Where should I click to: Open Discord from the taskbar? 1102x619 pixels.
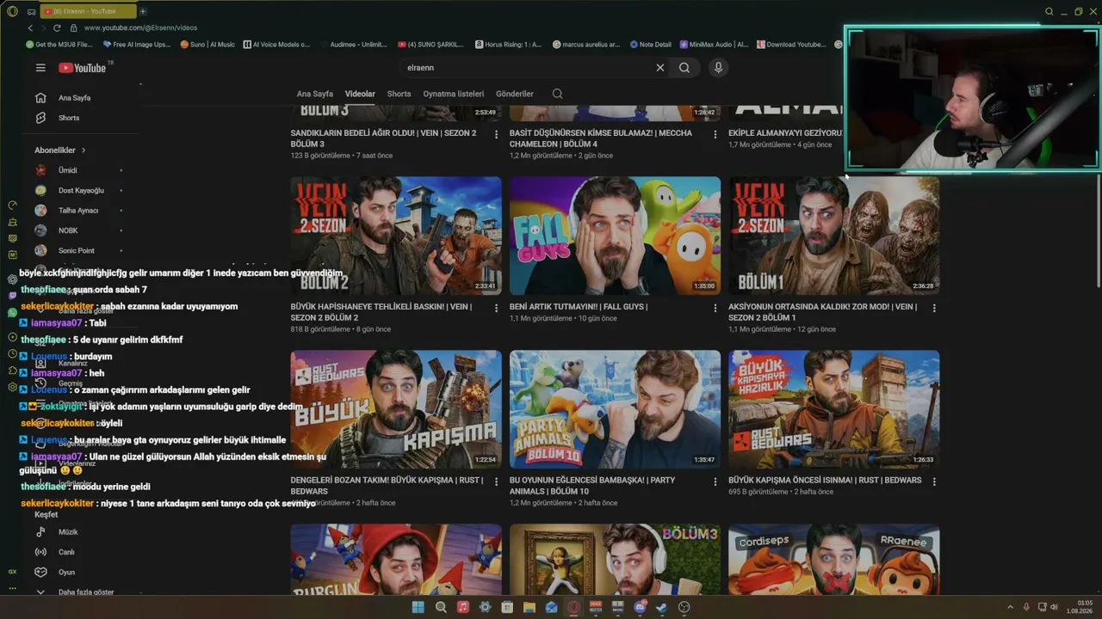click(640, 607)
